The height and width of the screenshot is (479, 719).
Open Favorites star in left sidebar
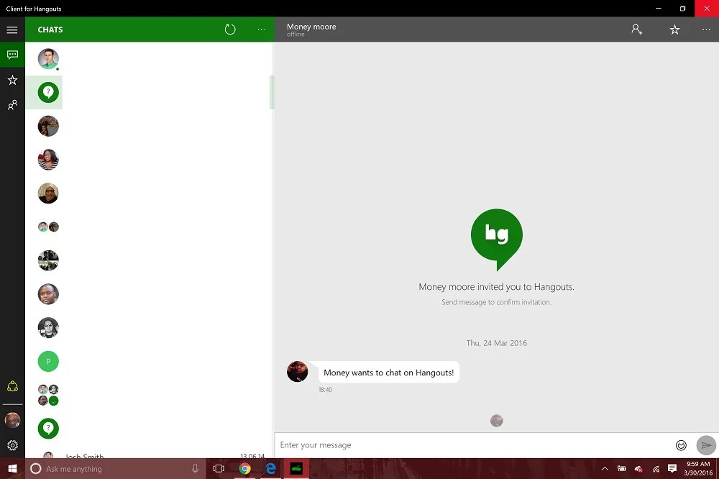click(12, 81)
